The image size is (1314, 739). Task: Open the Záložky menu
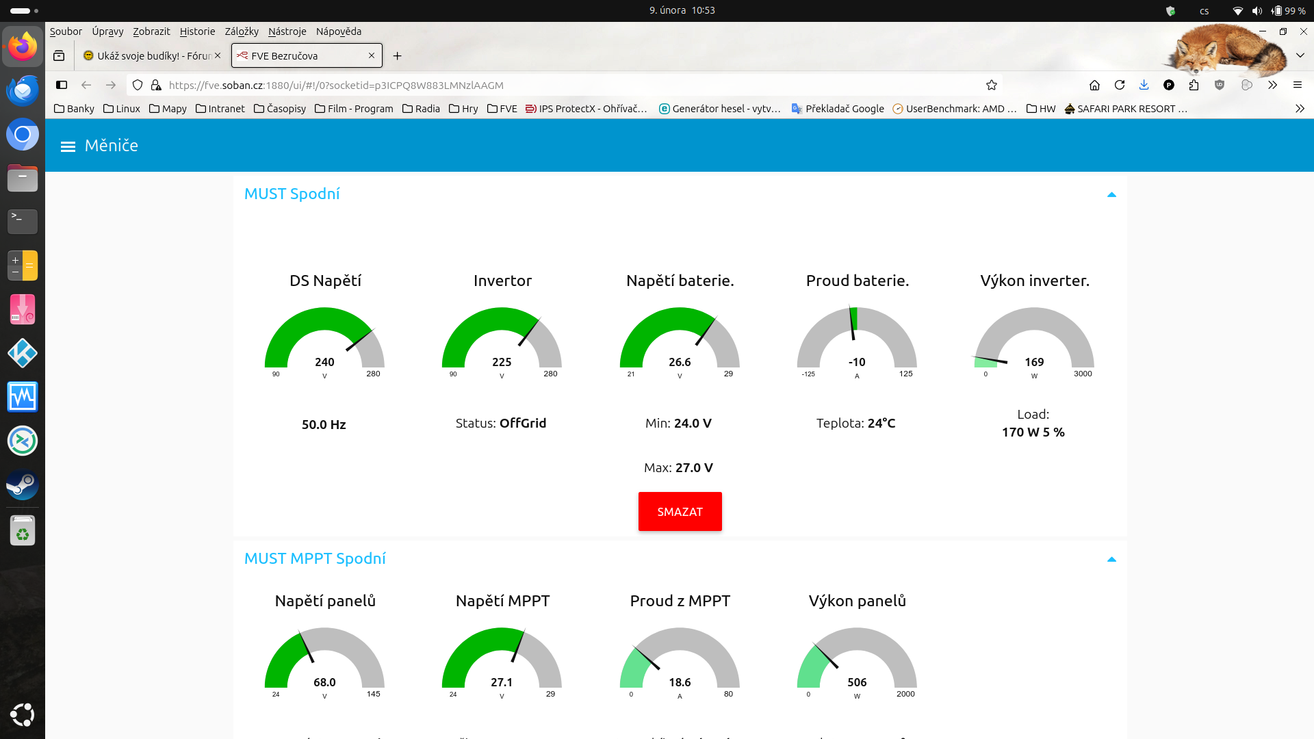tap(242, 31)
